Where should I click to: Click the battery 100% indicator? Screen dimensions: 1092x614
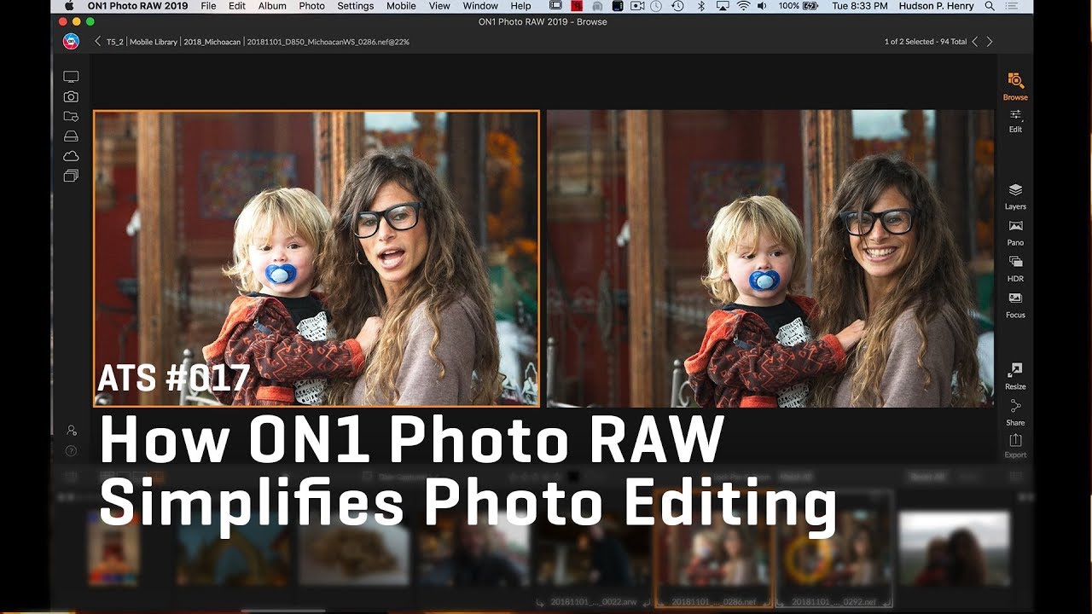click(x=800, y=6)
